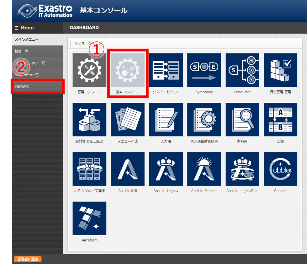
Task: Open the Cobbler icon
Action: (281, 169)
